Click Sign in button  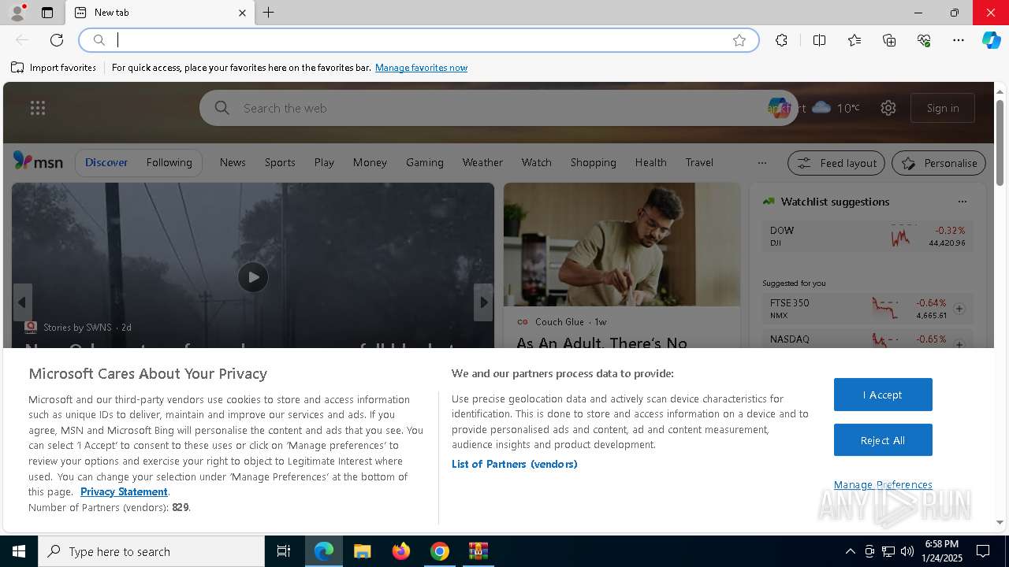coord(943,108)
